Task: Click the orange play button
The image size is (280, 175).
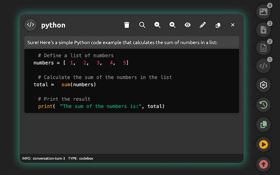Action: (264, 144)
